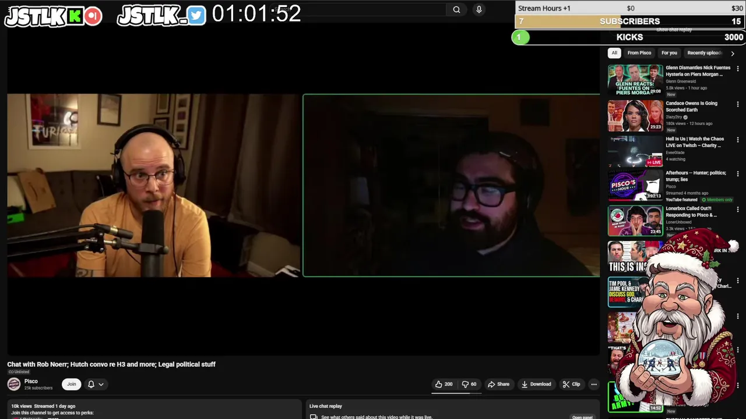Open Hell Is Us live stream thumbnail

click(635, 151)
